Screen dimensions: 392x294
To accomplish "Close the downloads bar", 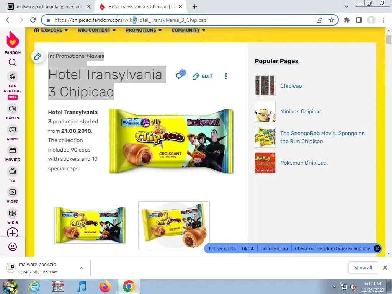I will (x=385, y=268).
